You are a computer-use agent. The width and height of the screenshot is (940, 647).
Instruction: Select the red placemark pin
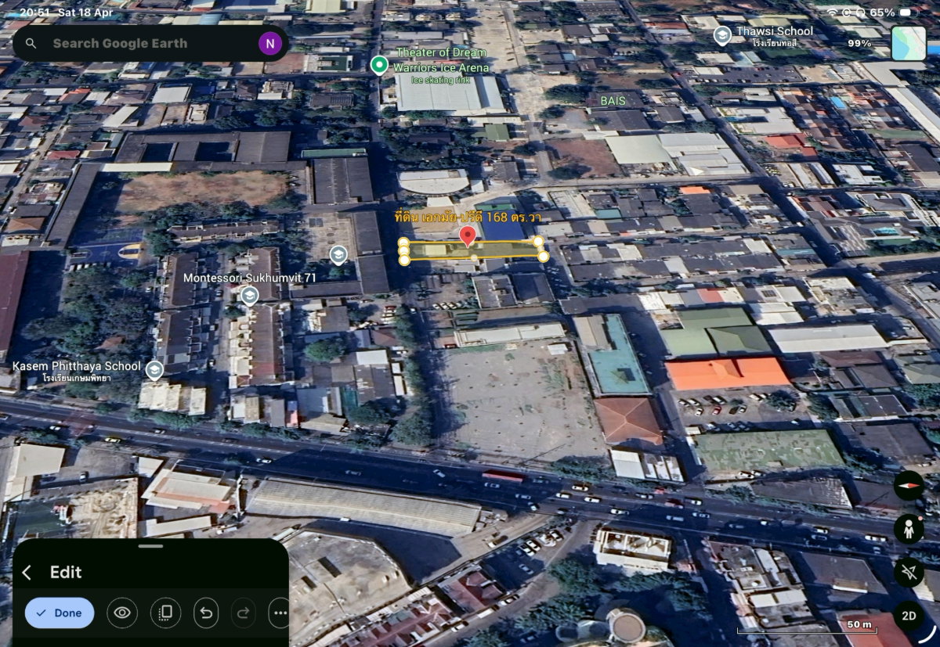(x=468, y=236)
